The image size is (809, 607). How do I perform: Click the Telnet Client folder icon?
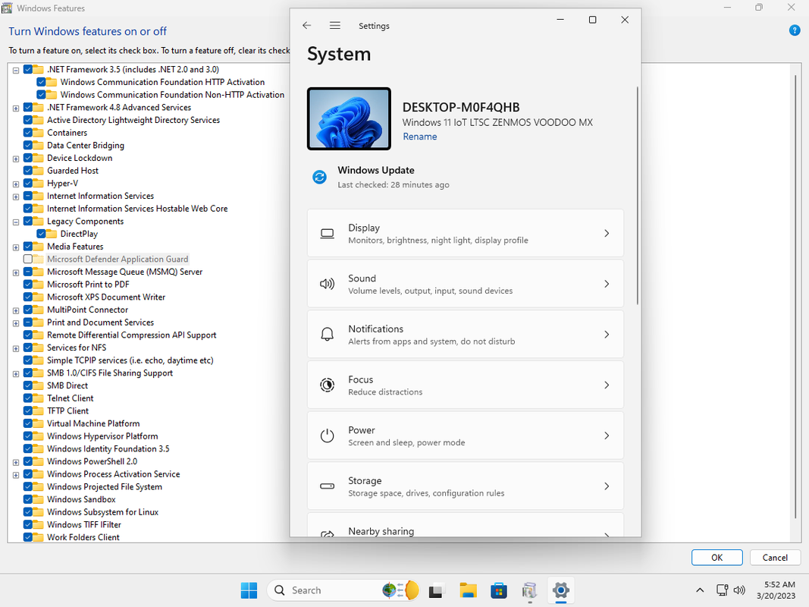(x=38, y=398)
